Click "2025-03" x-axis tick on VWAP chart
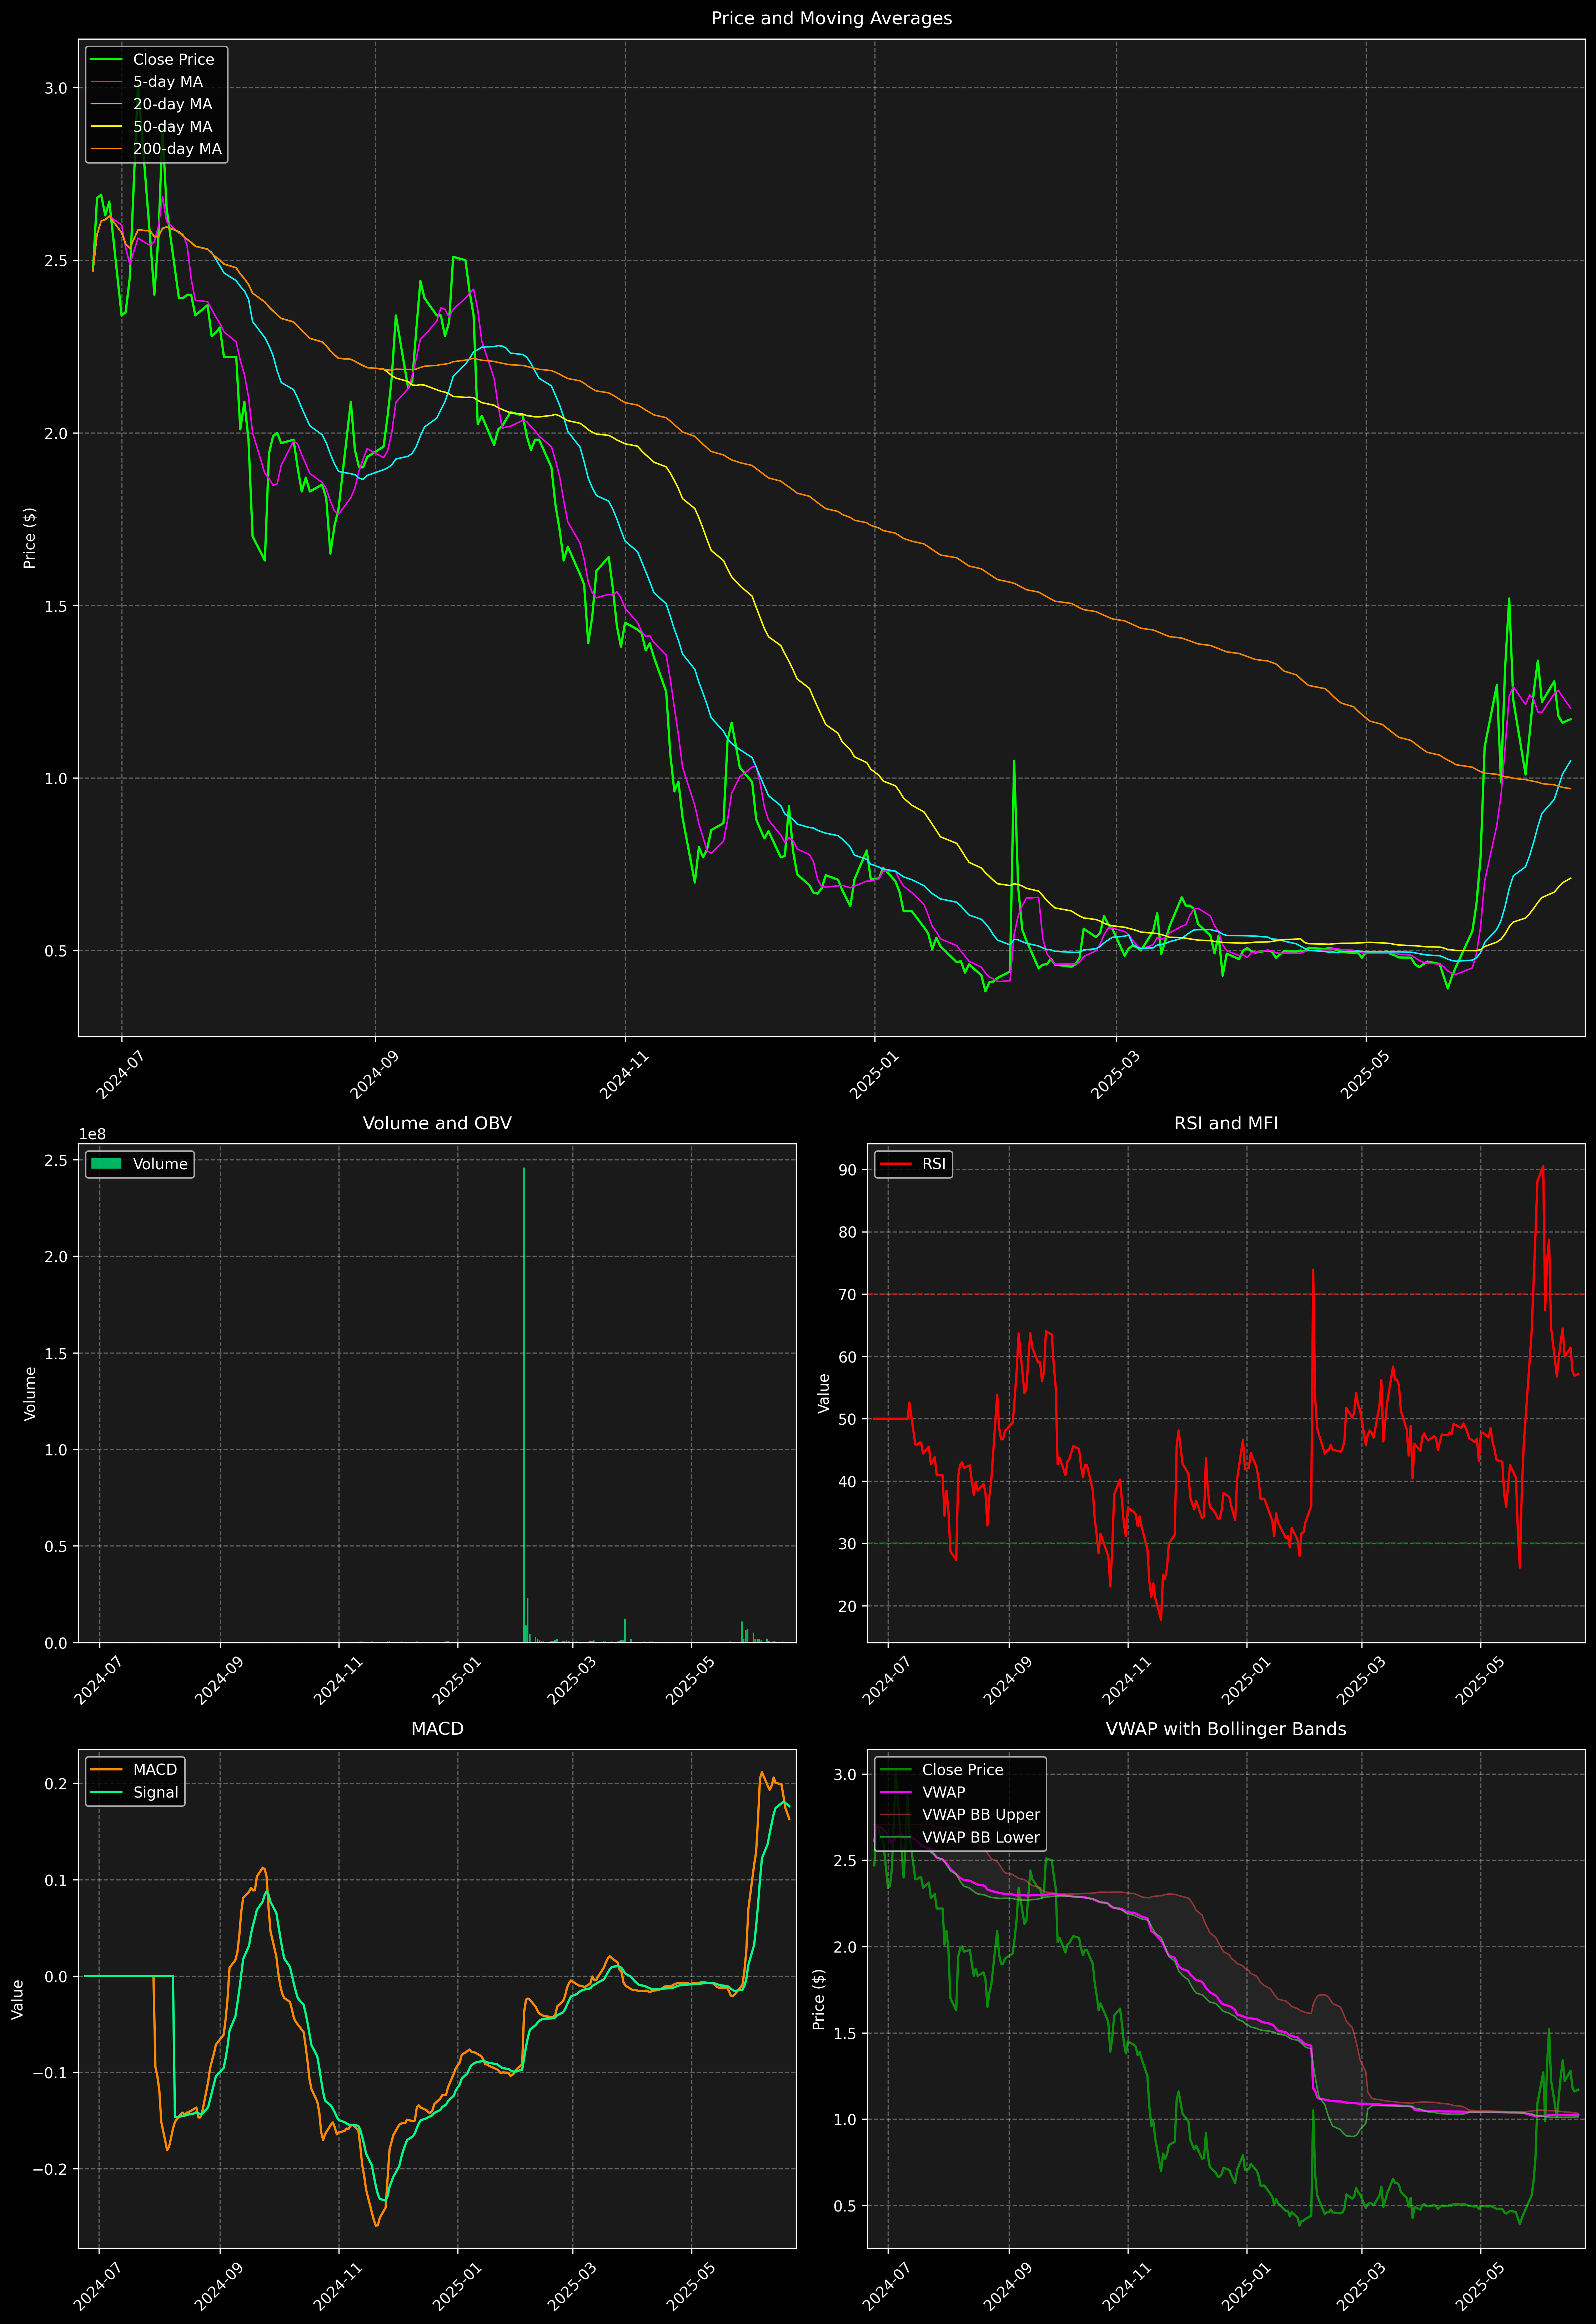Screen dimensions: 1596x2324 (x=1360, y=2286)
